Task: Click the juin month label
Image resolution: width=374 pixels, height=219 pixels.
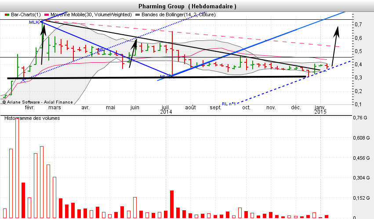Action: [135, 108]
